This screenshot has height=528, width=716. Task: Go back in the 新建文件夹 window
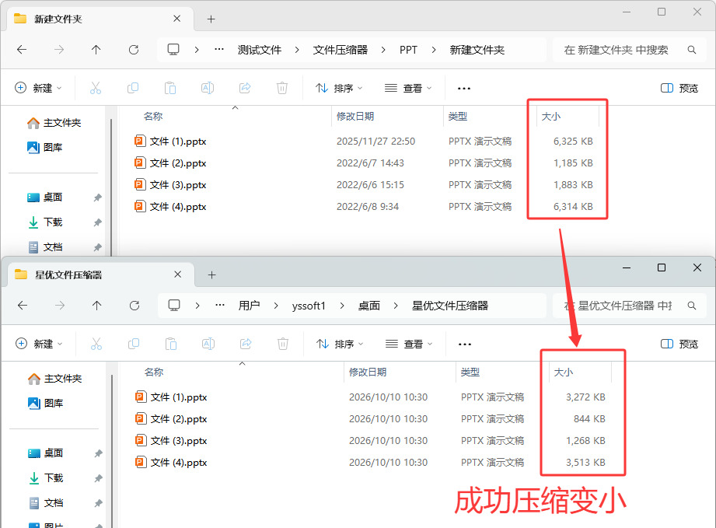pos(22,49)
